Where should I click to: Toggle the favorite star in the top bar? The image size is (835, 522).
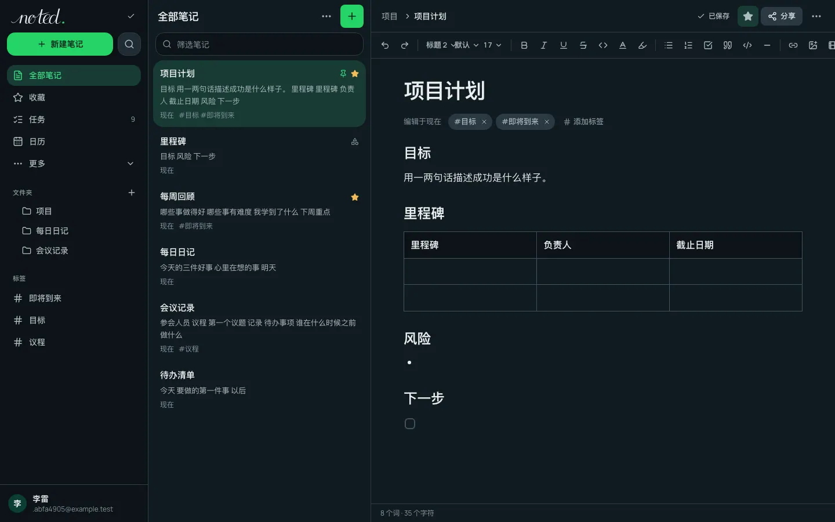748,16
